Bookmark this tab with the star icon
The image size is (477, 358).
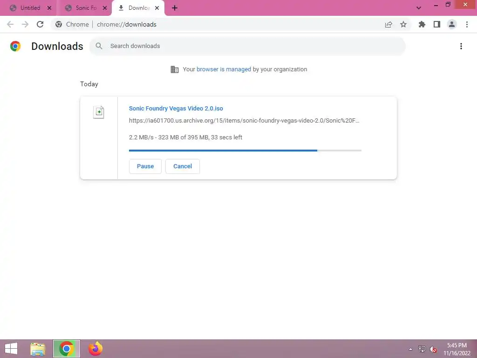(x=403, y=24)
